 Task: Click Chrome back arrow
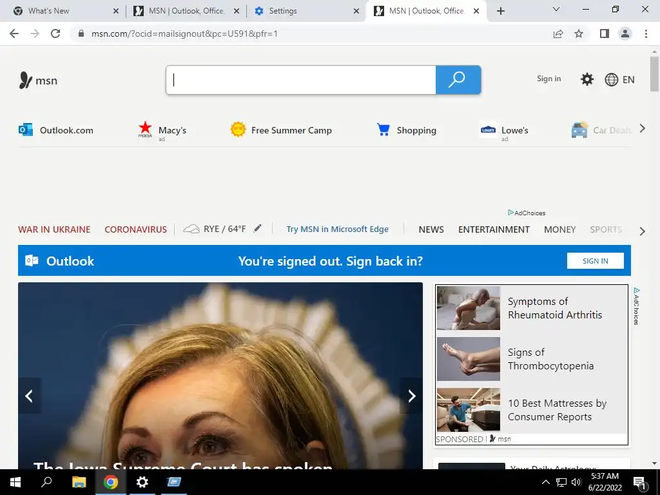pyautogui.click(x=14, y=34)
